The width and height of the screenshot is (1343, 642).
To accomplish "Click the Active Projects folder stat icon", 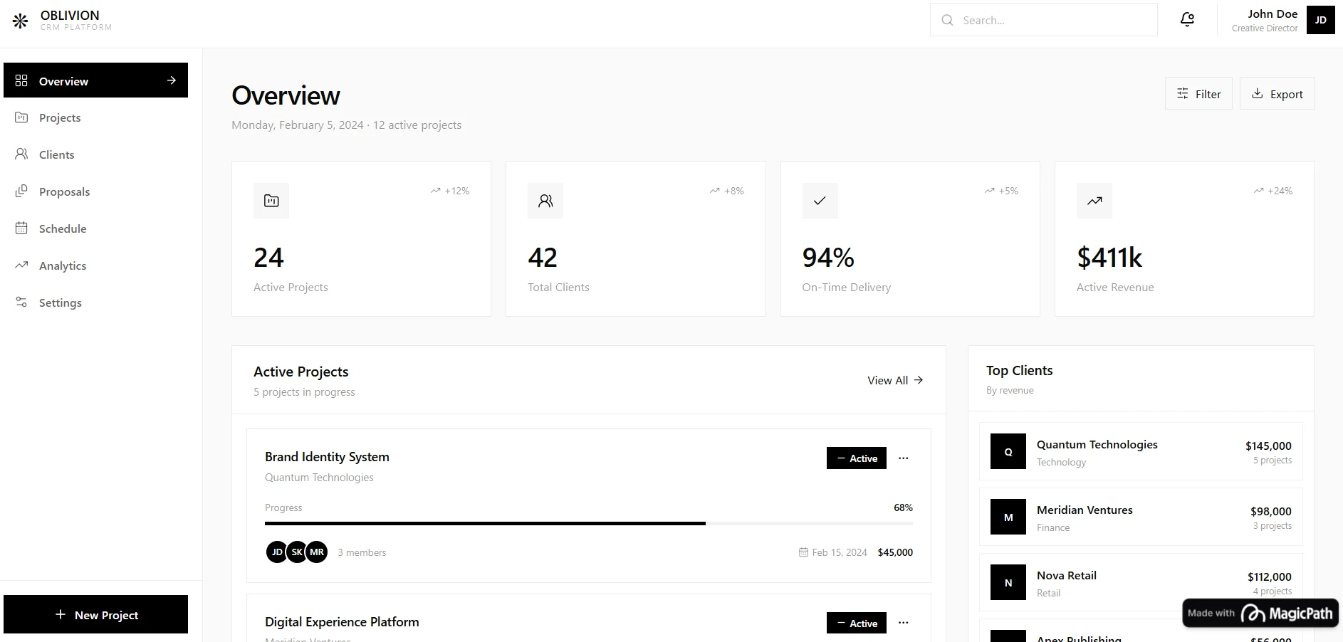I will (x=271, y=201).
